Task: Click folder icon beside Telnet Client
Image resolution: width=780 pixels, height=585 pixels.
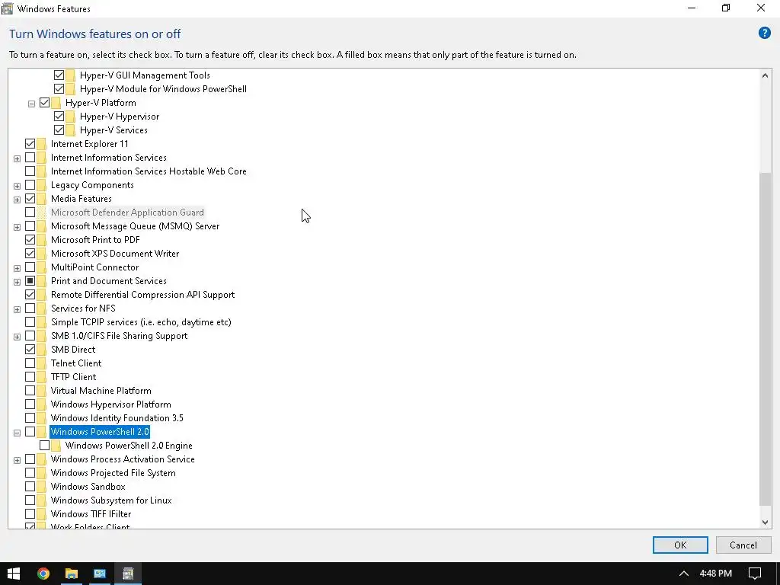Action: point(42,363)
